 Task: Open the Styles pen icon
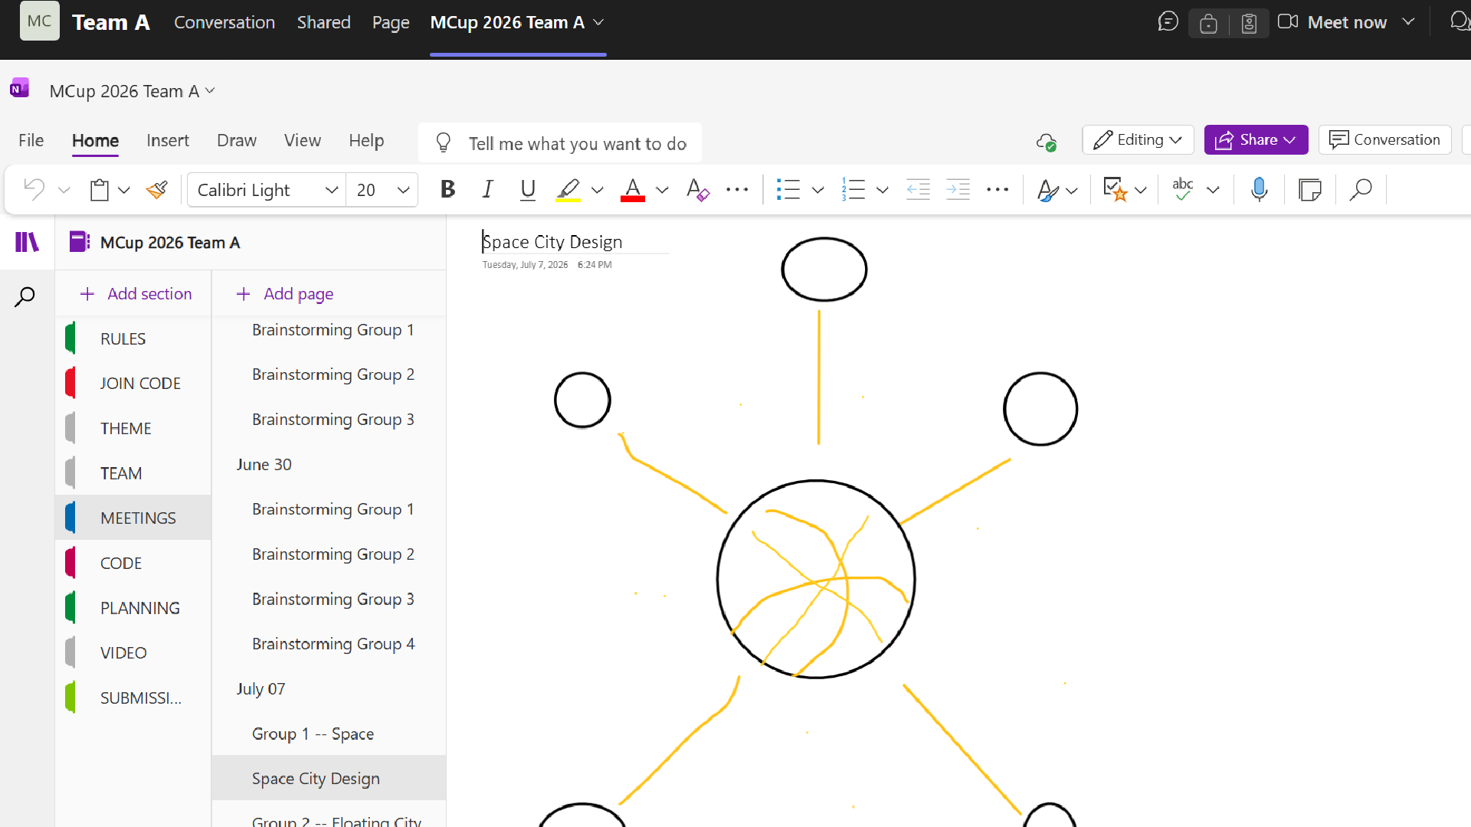1047,190
